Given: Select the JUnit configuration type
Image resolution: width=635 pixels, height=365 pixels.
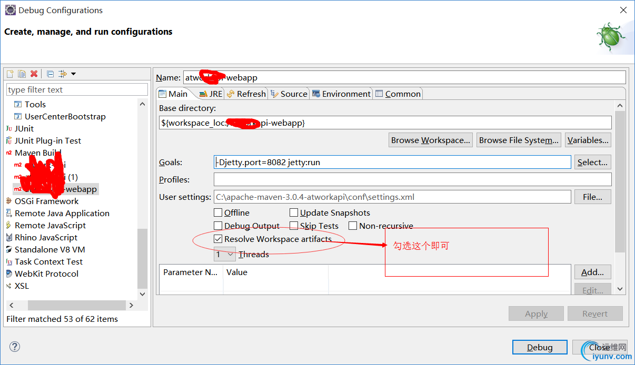Looking at the screenshot, I should click(x=24, y=128).
